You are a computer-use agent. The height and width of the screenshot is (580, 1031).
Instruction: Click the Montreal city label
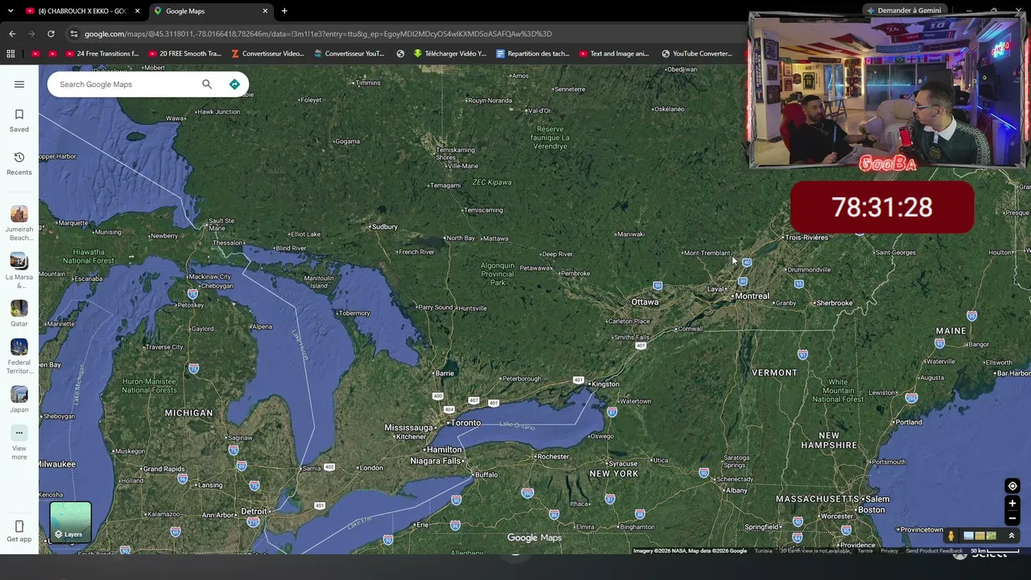(752, 296)
